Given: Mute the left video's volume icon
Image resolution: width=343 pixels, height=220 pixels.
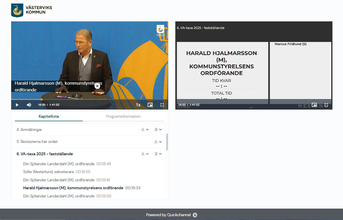Looking at the screenshot, I should [x=29, y=105].
